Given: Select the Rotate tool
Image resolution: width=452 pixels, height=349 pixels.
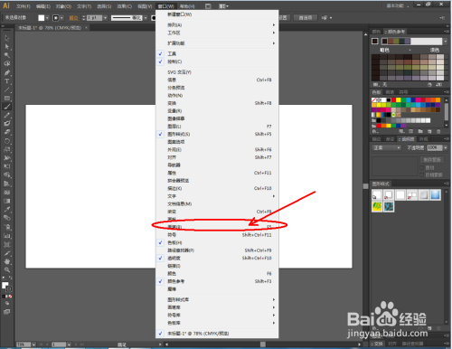Looking at the screenshot, I should pos(7,141).
